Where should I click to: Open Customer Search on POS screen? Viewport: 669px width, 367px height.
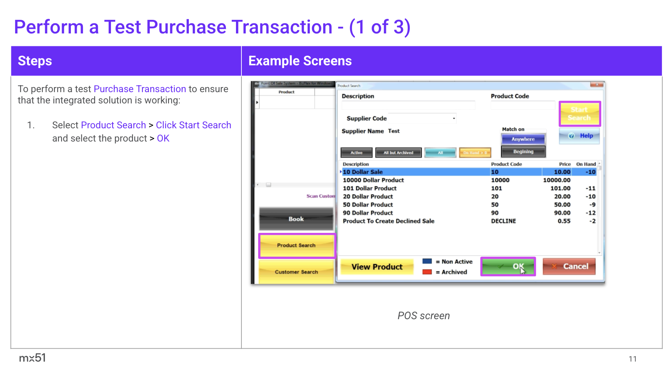(x=296, y=272)
